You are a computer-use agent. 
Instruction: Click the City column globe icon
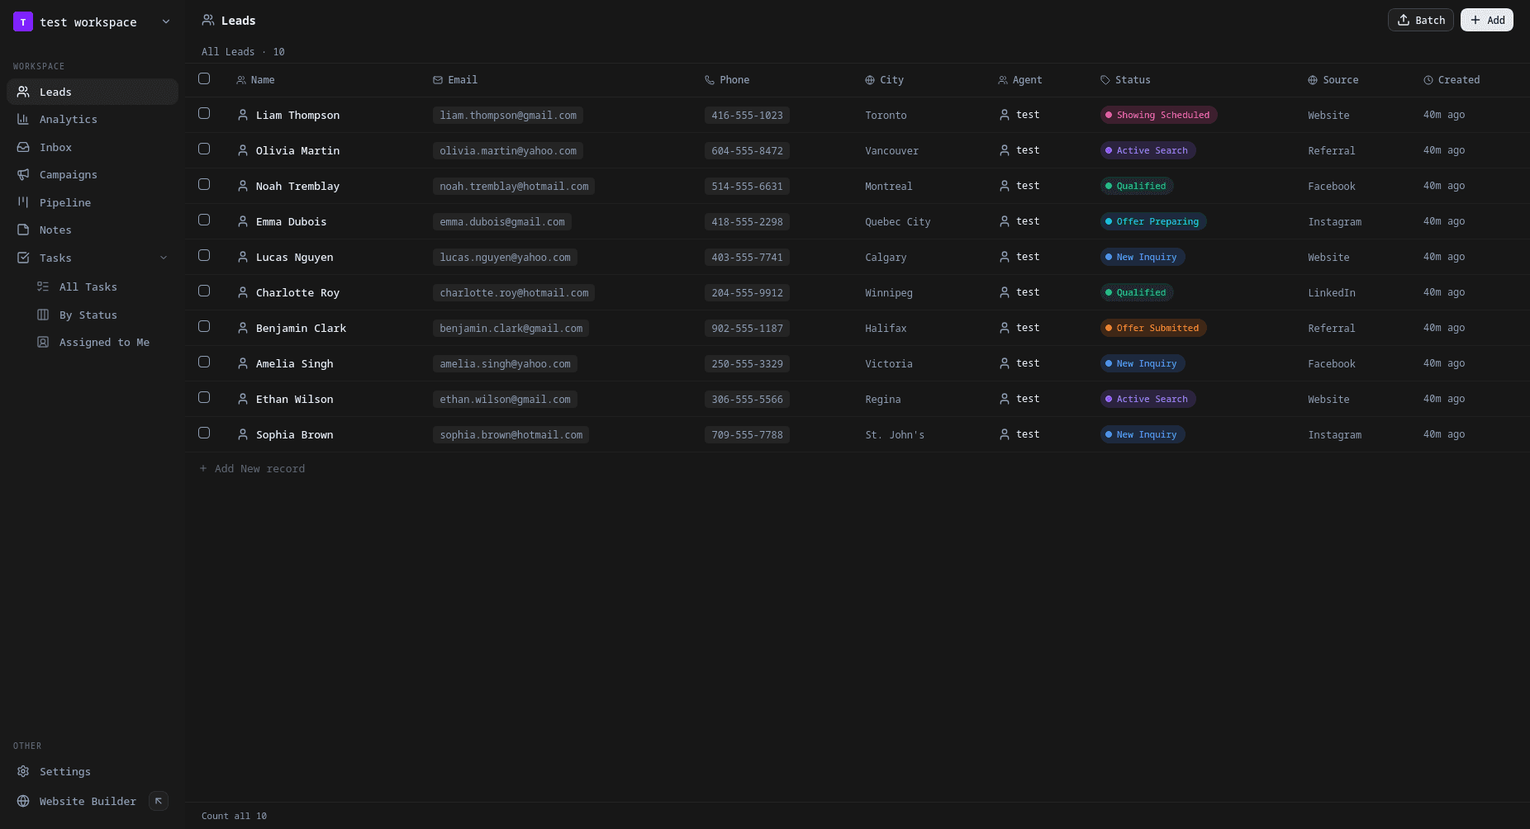[870, 80]
